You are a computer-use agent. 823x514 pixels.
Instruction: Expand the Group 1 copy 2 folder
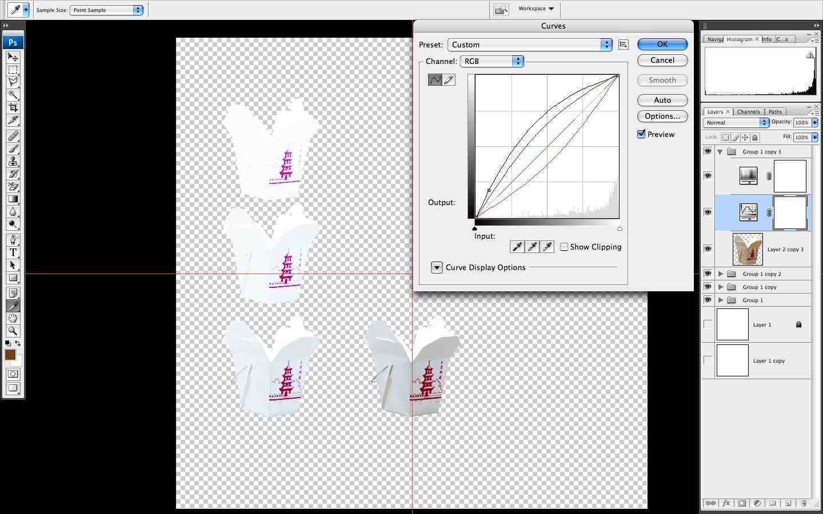pos(721,274)
